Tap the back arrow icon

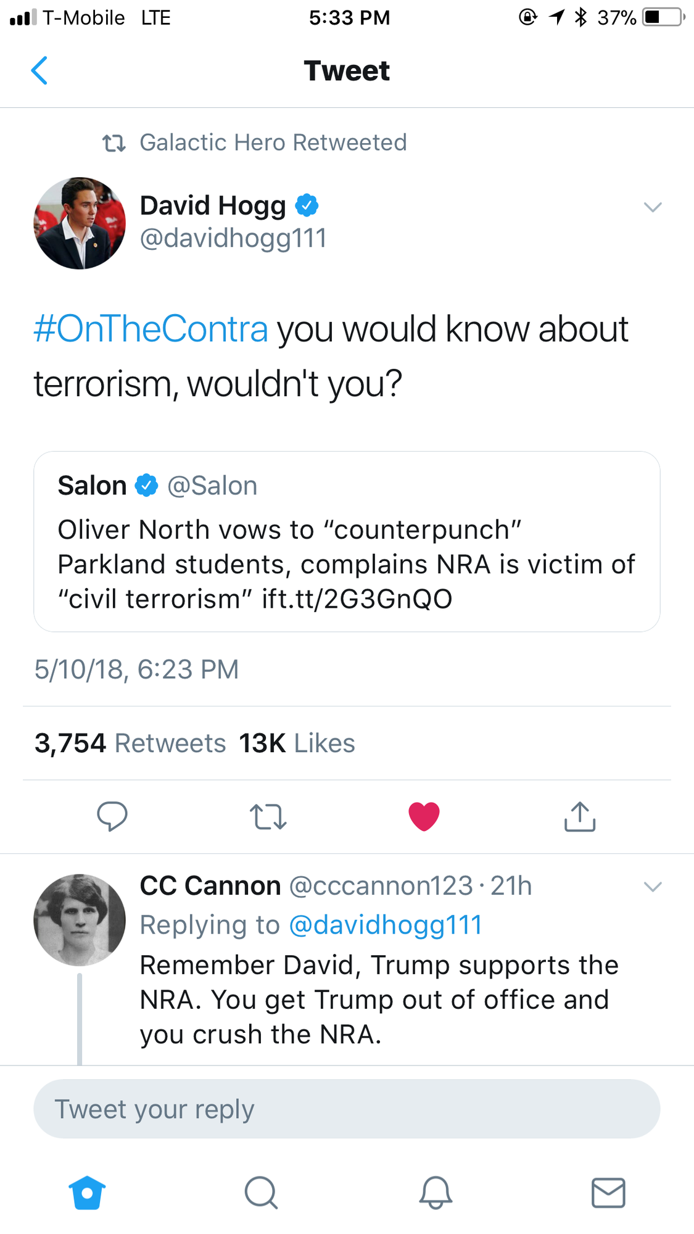(39, 70)
